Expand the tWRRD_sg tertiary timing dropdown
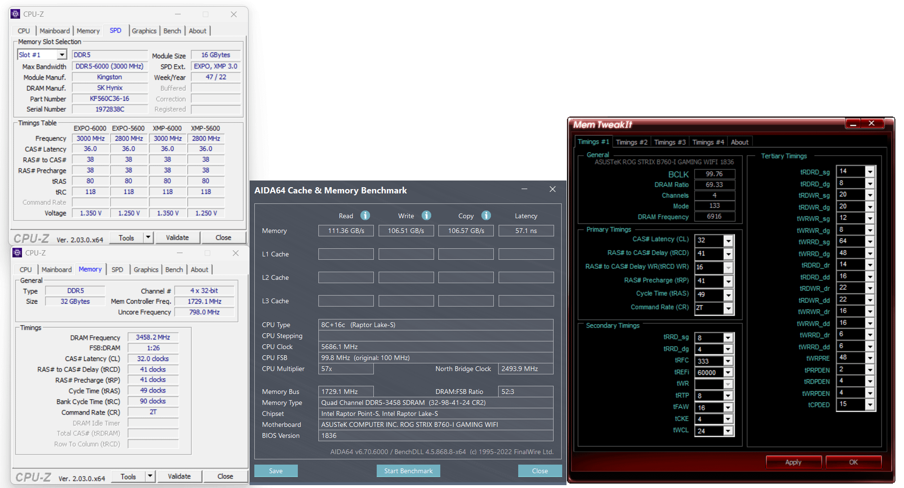 coord(870,242)
